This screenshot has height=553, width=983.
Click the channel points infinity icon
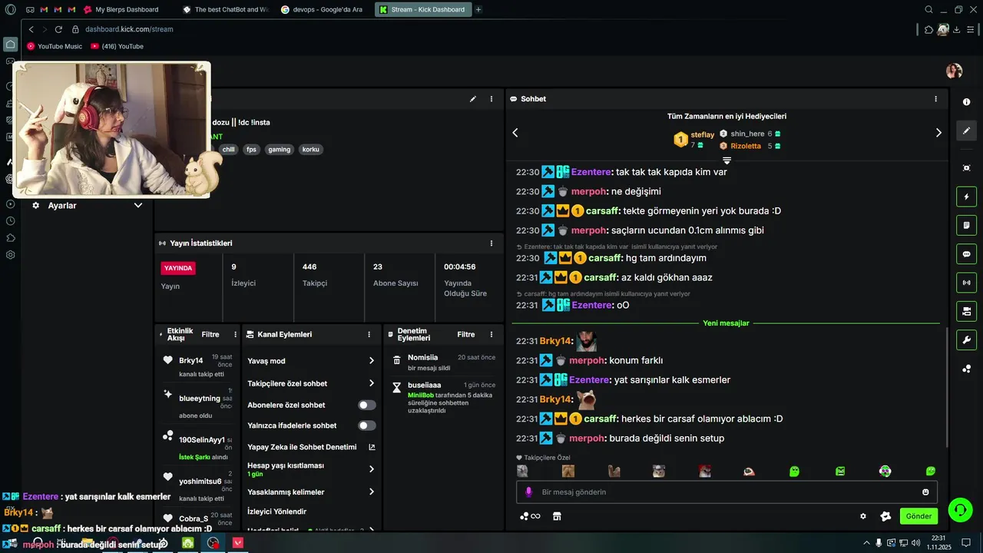click(x=530, y=516)
